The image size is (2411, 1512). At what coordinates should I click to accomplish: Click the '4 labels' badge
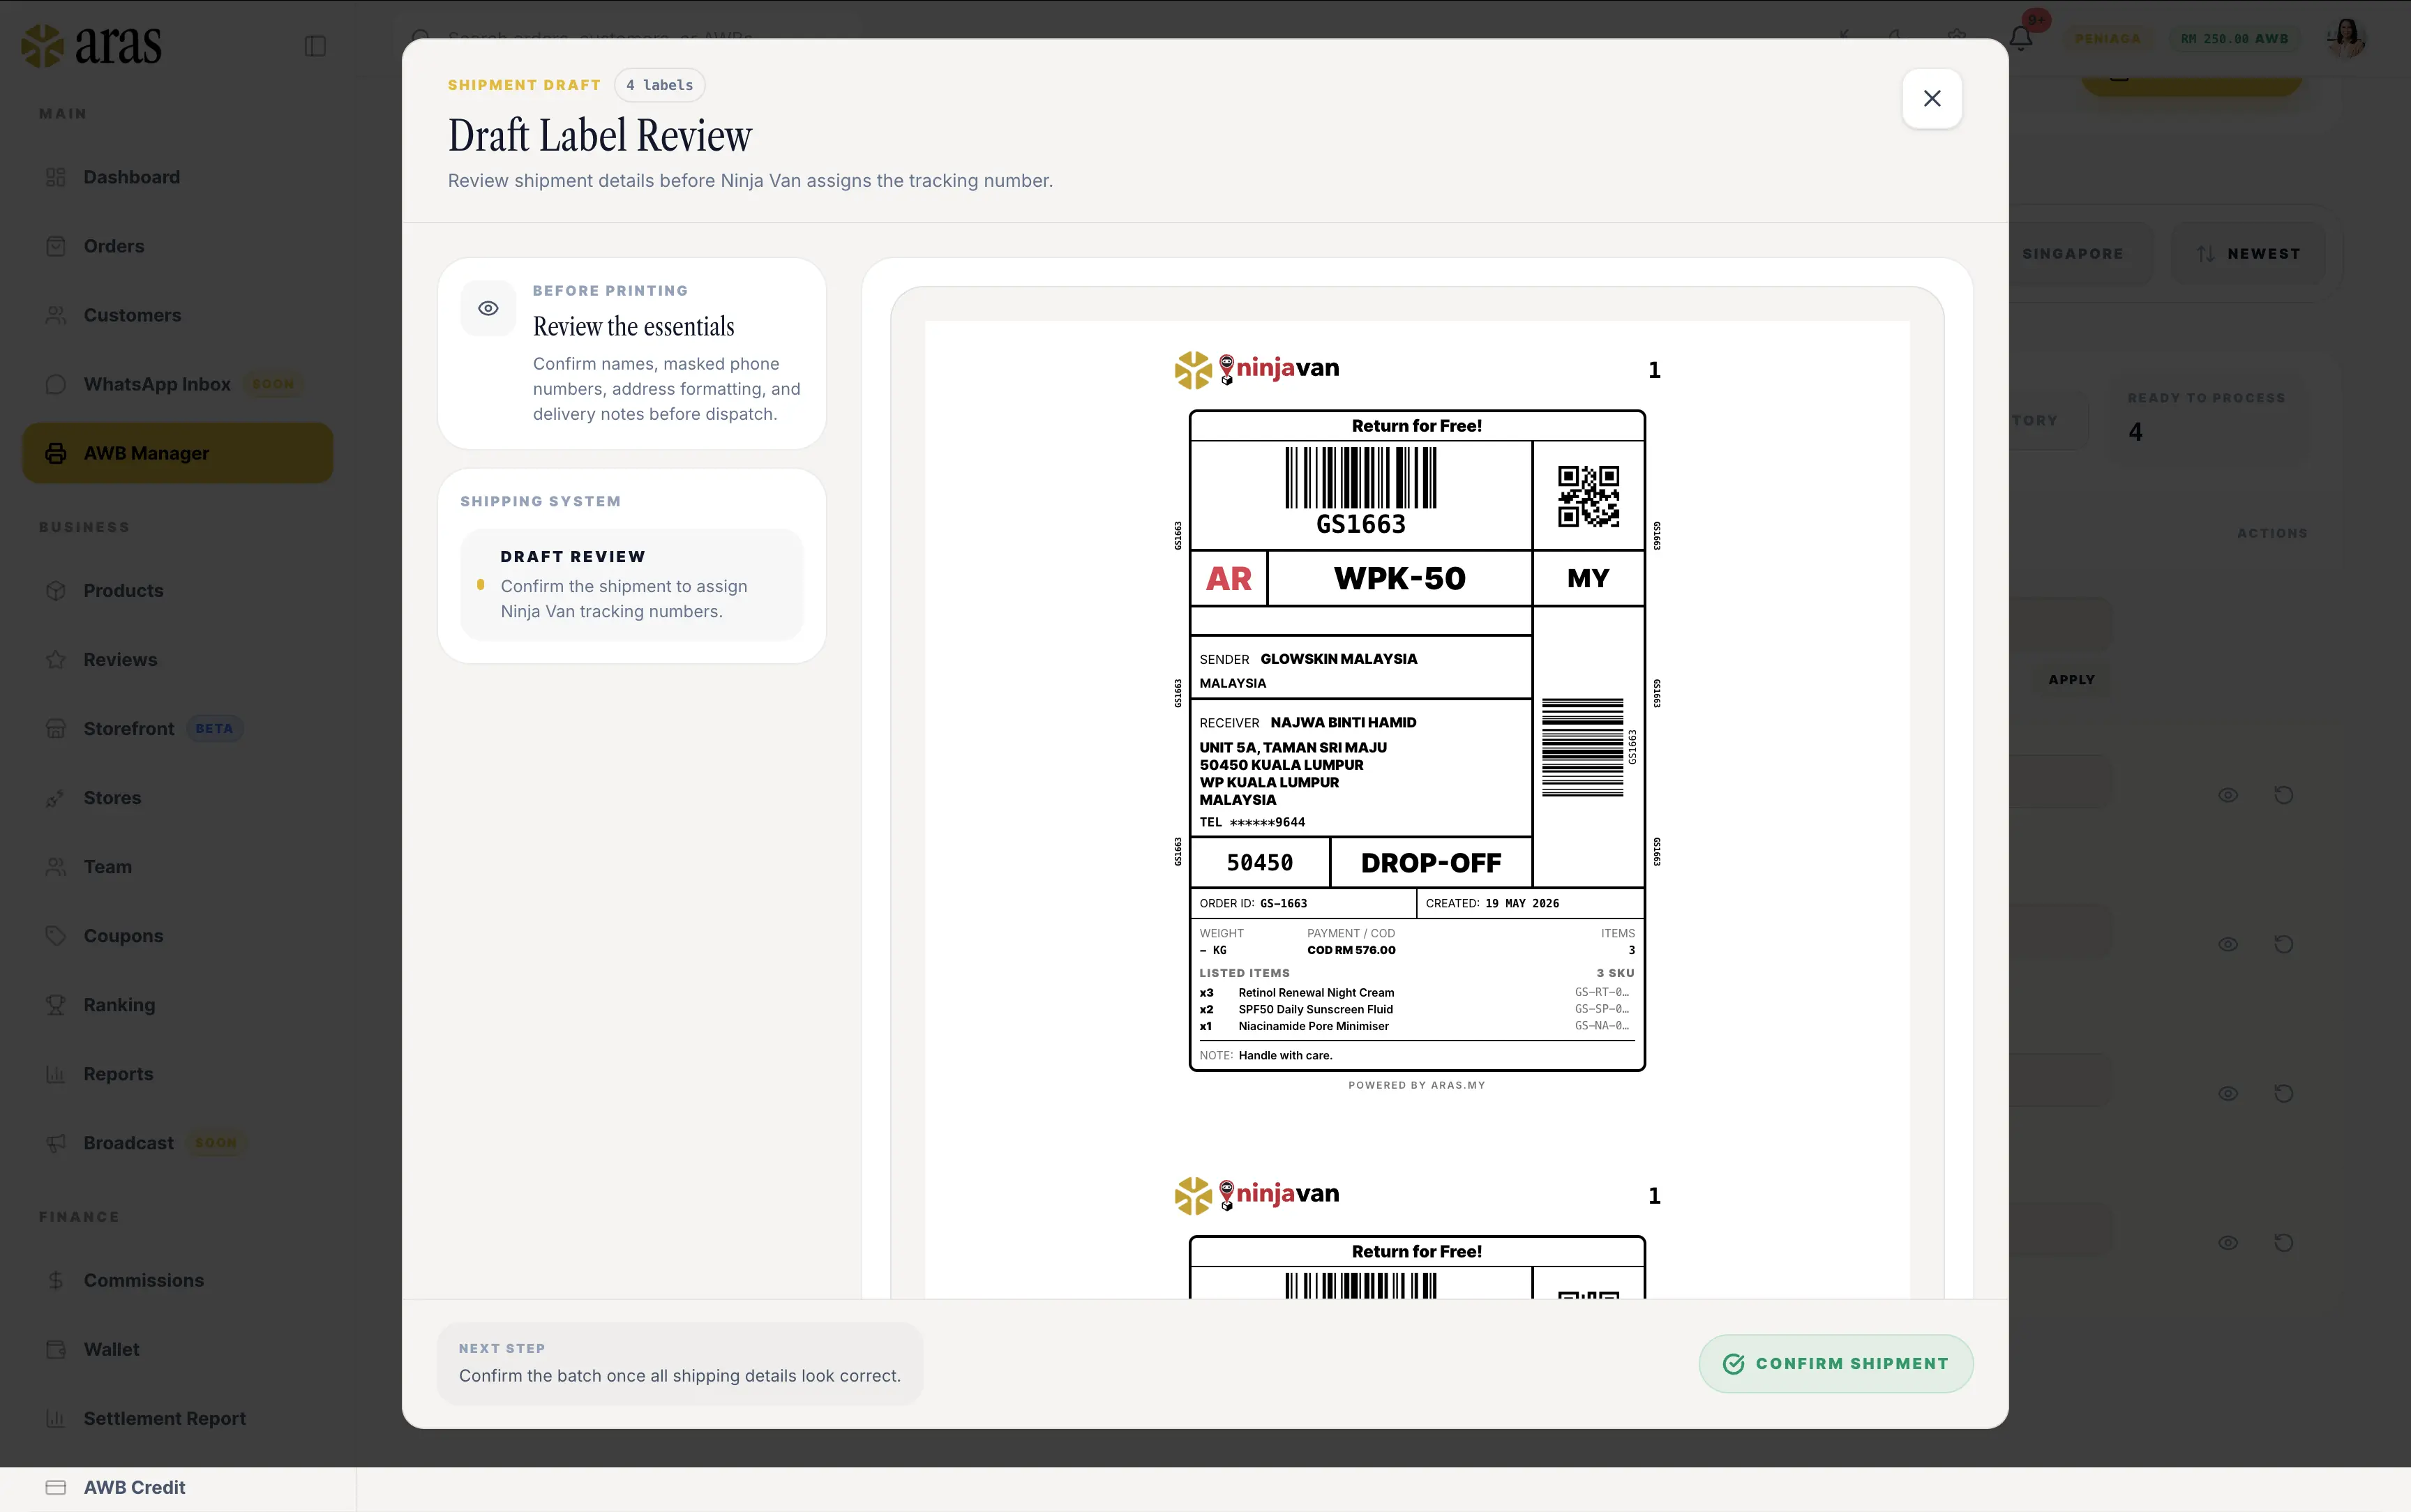point(659,85)
